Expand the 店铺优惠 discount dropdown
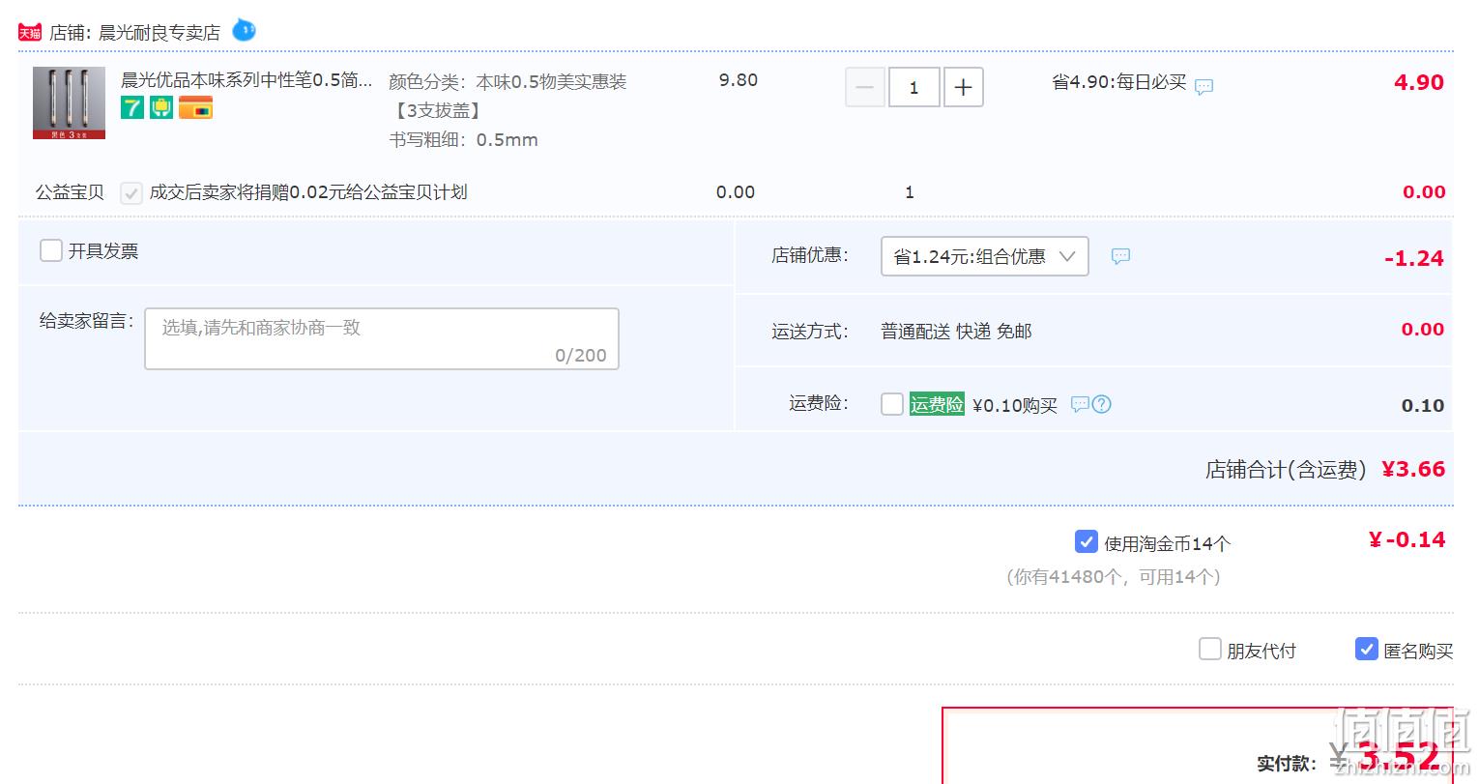The image size is (1479, 784). 984,256
